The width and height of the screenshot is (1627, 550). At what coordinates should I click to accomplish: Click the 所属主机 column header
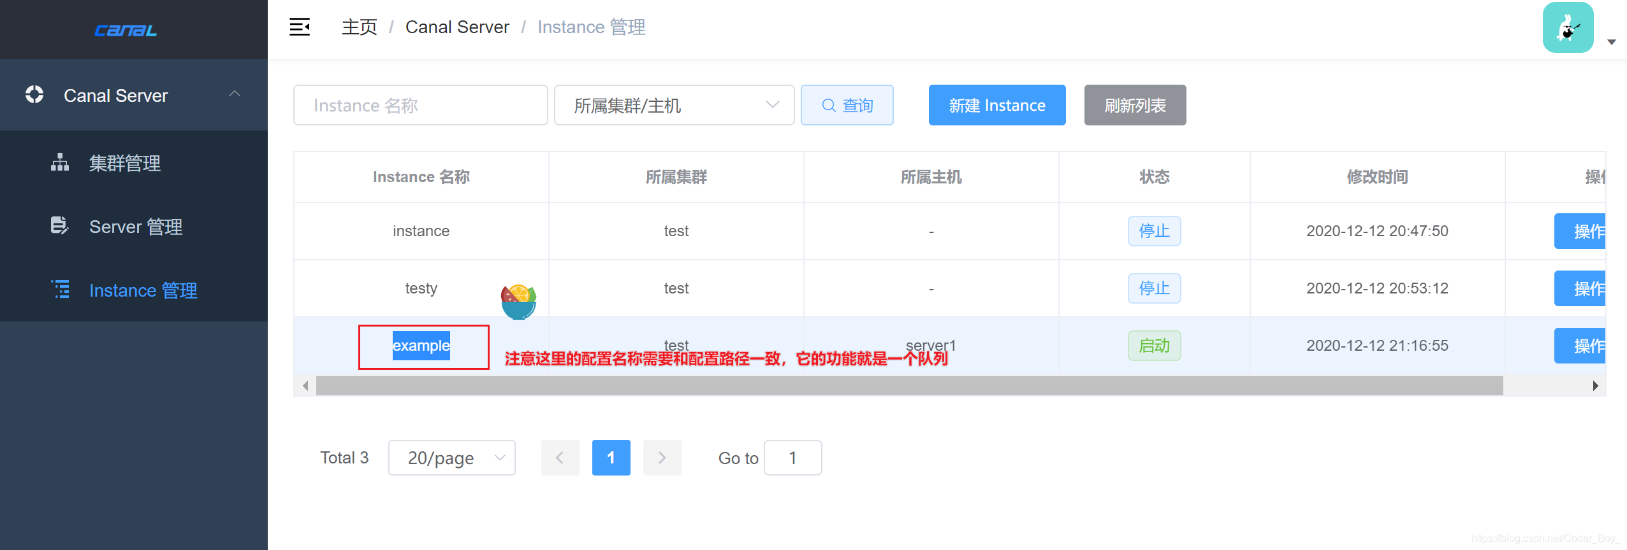click(x=931, y=177)
